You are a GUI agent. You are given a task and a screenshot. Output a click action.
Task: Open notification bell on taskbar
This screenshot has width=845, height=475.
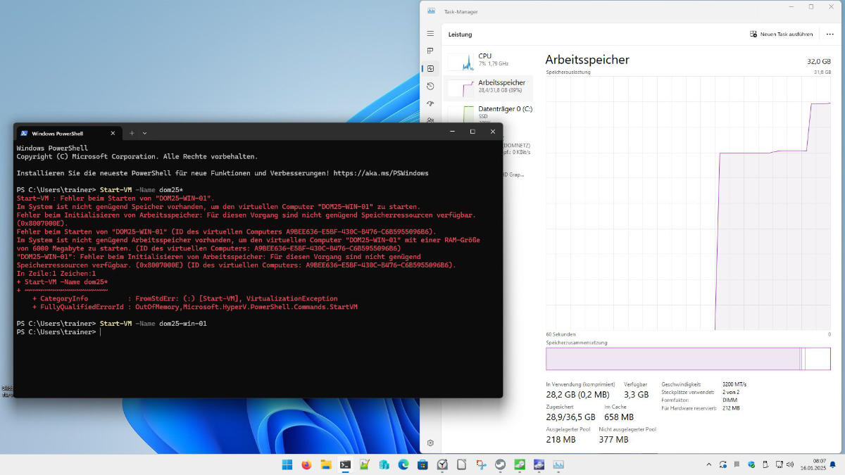point(832,464)
